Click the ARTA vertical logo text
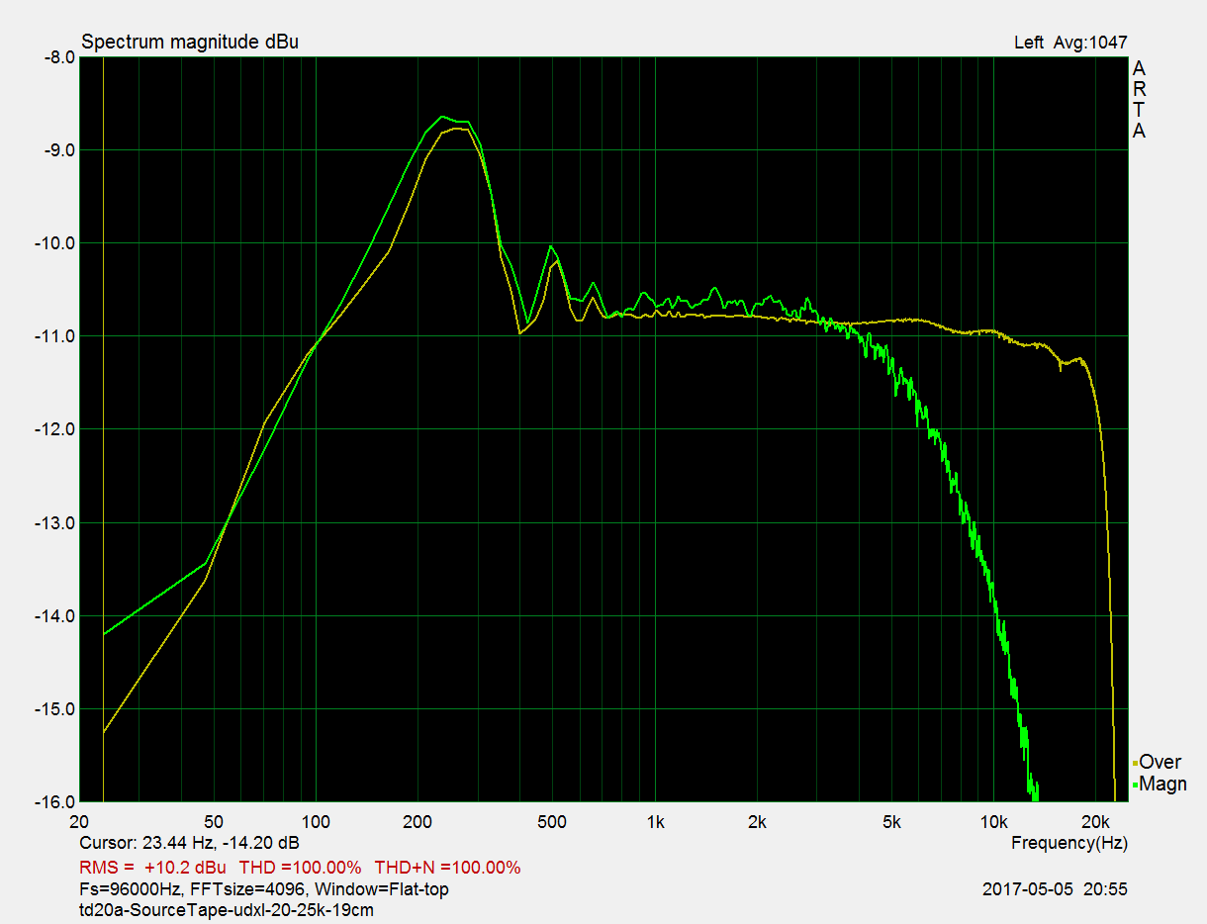 click(1139, 100)
